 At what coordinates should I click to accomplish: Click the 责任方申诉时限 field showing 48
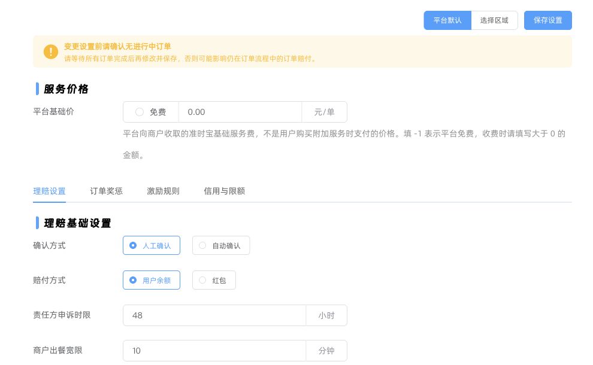click(214, 315)
